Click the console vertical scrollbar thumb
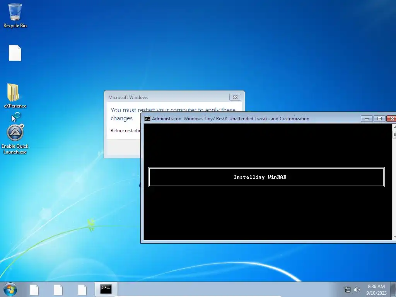The height and width of the screenshot is (297, 396). point(394,135)
